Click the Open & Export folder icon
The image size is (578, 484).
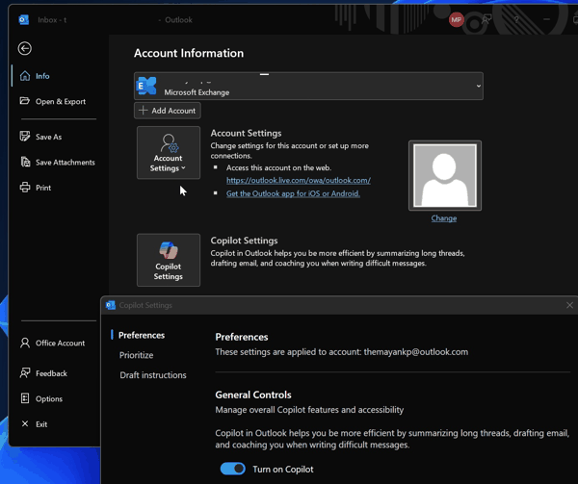[25, 101]
